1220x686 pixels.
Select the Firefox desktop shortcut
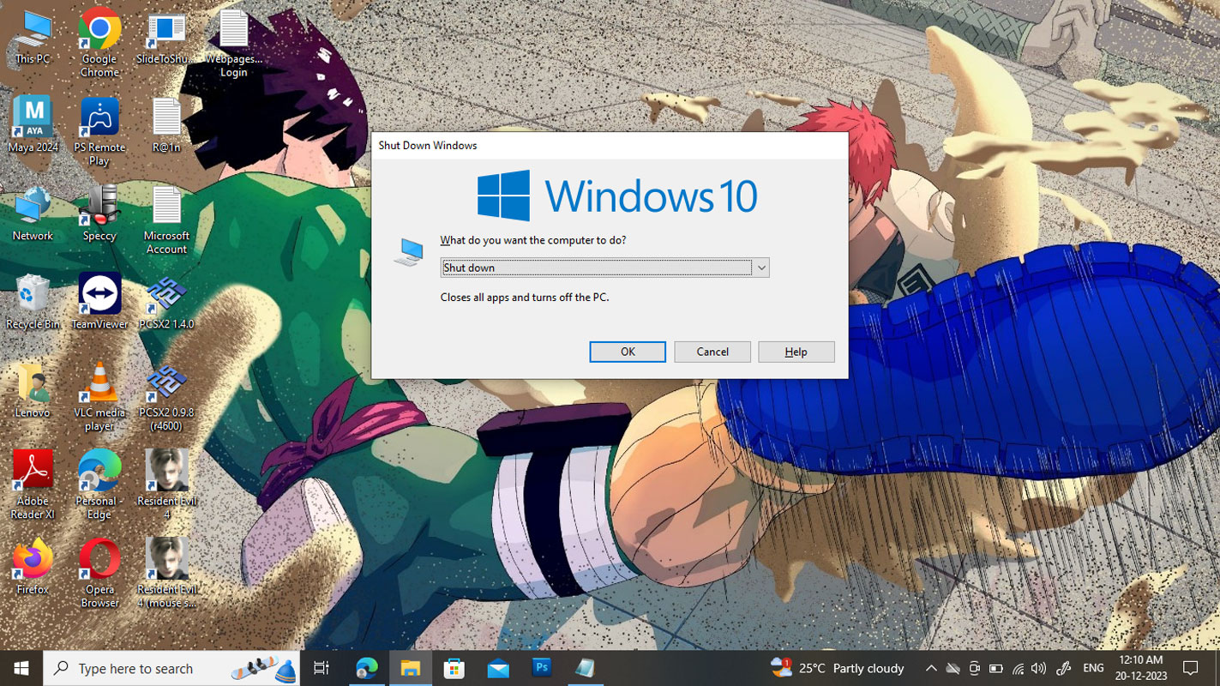(x=33, y=566)
